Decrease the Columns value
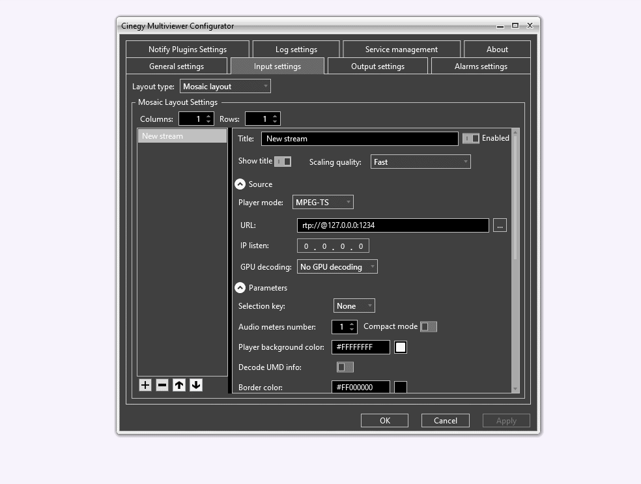The width and height of the screenshot is (641, 484). [208, 121]
